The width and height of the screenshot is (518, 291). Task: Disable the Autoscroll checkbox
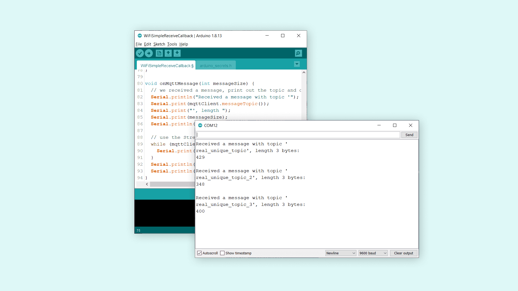(199, 253)
